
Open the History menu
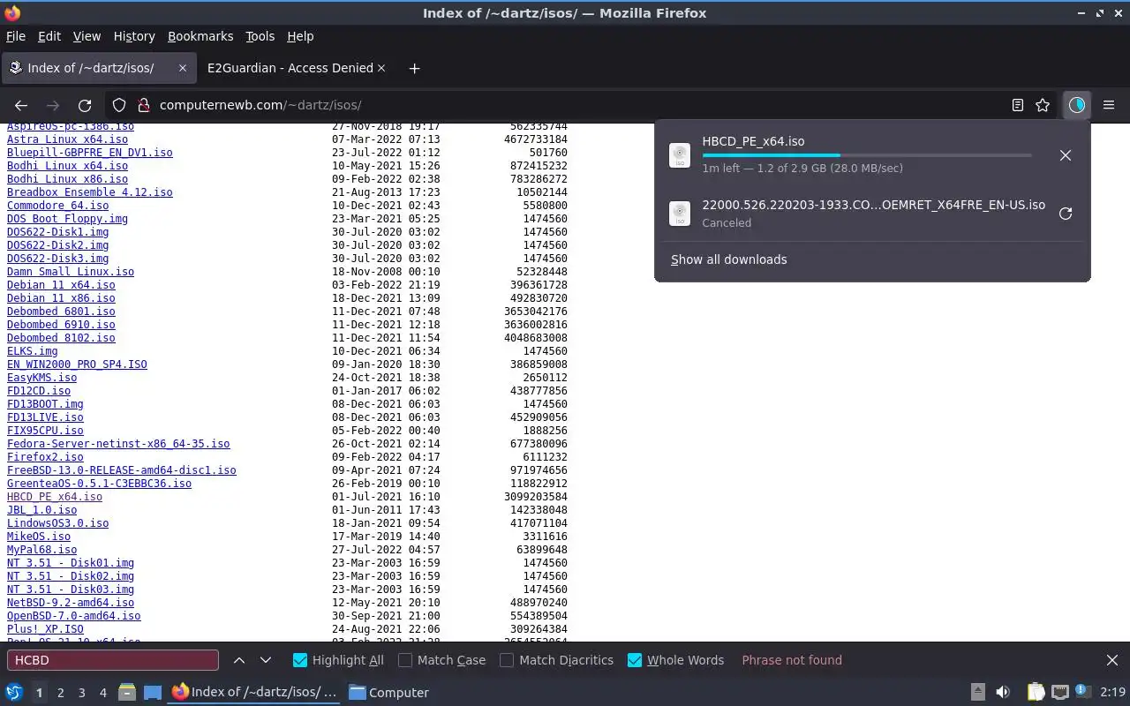[x=134, y=36]
